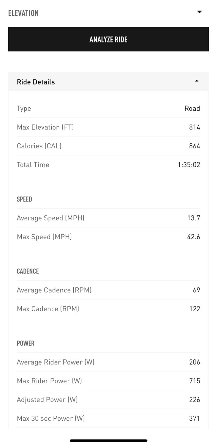Tap the POWER section heading
The width and height of the screenshot is (217, 446).
click(x=26, y=343)
